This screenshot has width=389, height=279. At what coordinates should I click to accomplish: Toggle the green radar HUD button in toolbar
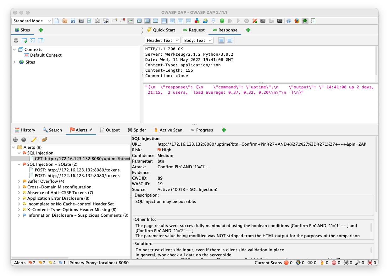coord(305,21)
